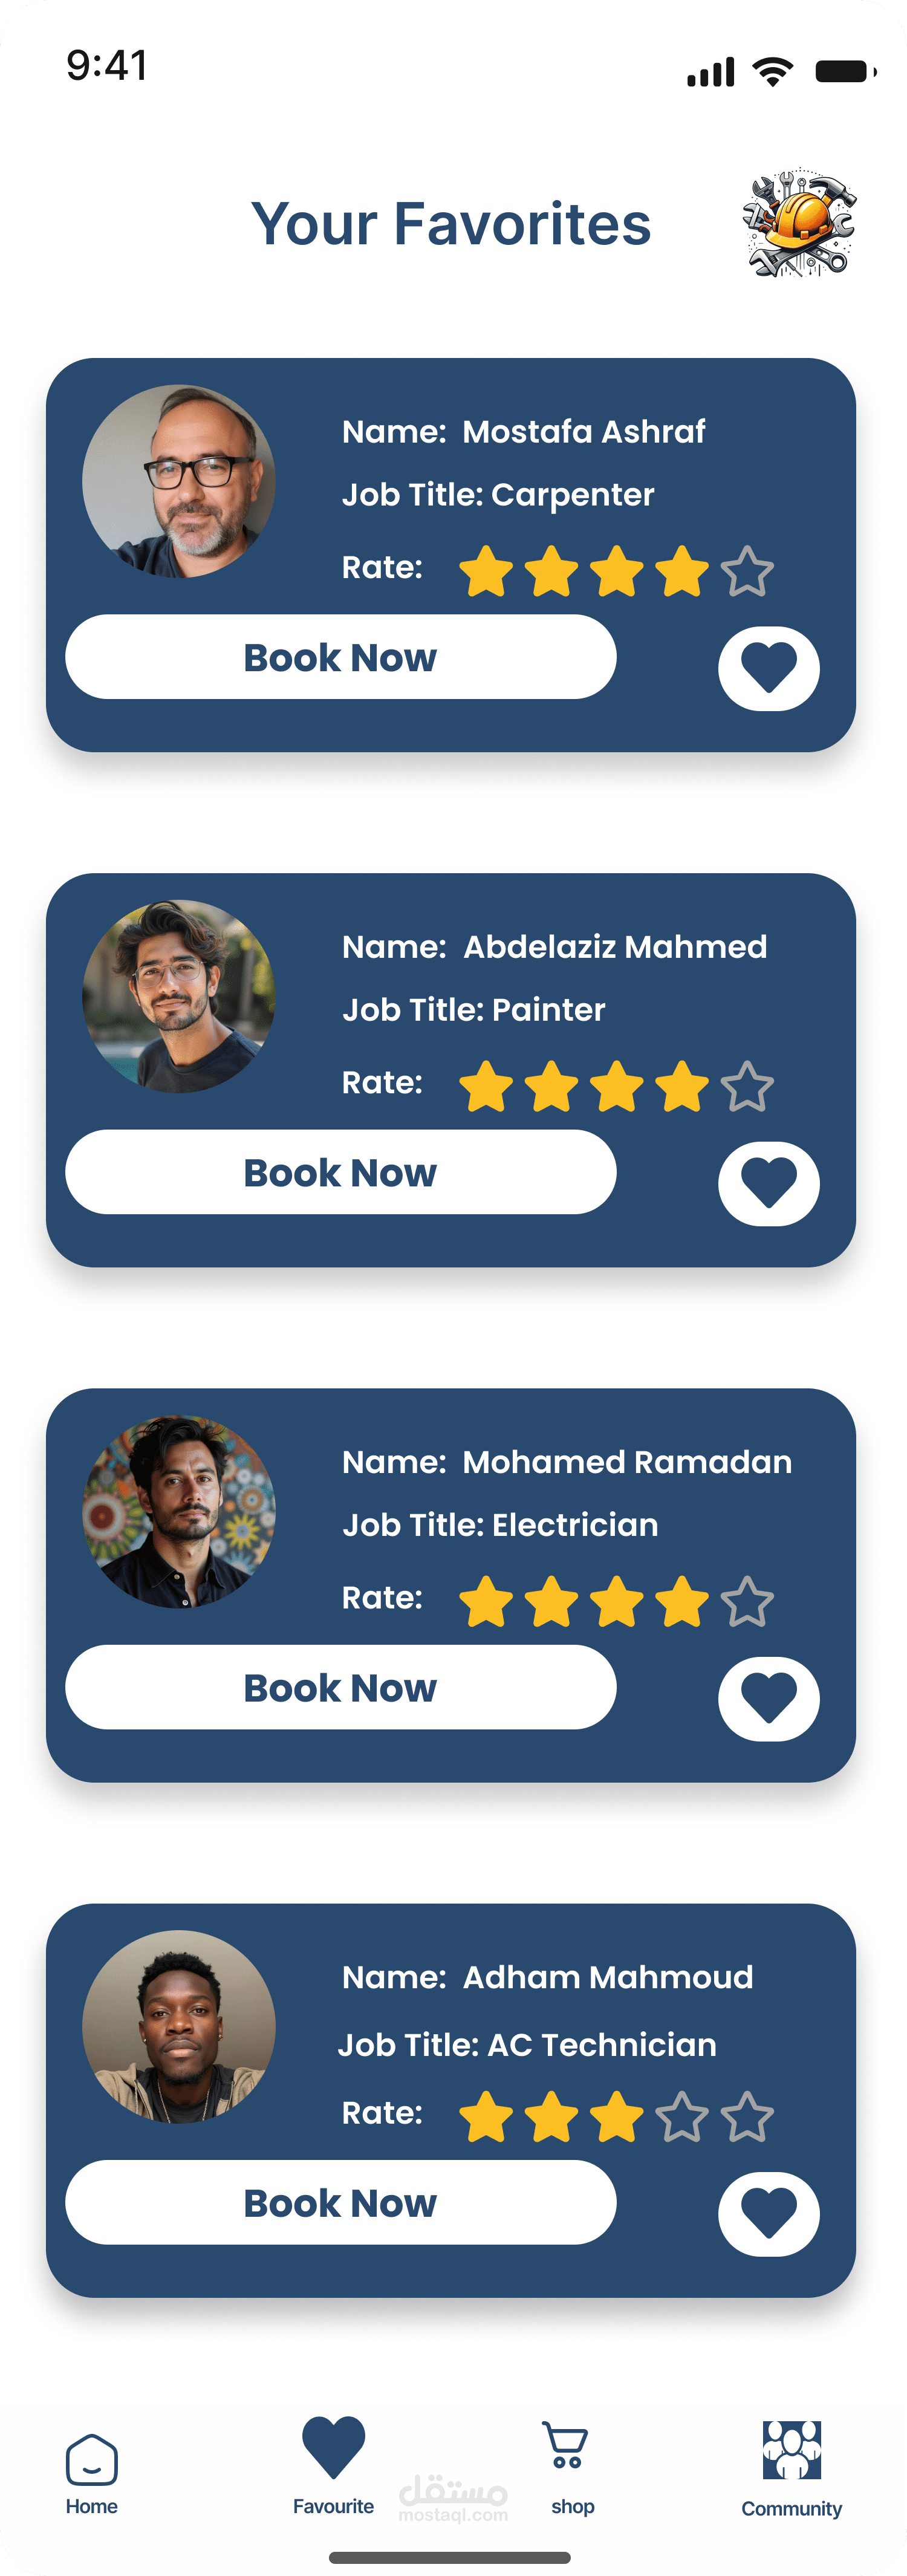This screenshot has width=907, height=2576.
Task: Tap Mohamed Ramadan's avatar image
Action: coord(179,1511)
